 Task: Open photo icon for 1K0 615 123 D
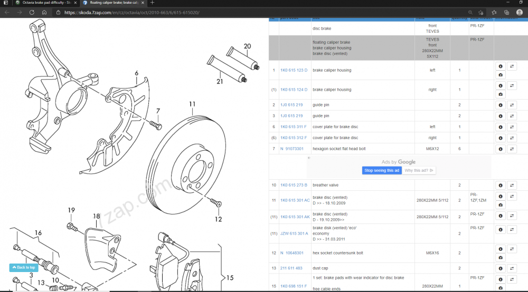tap(501, 75)
